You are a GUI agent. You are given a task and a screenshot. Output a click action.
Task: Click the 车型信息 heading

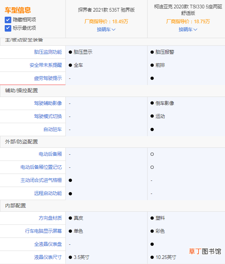(x=18, y=10)
